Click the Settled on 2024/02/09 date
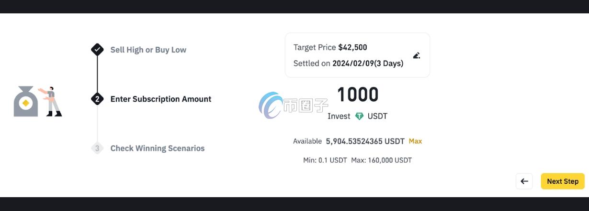This screenshot has width=589, height=211. tap(348, 63)
